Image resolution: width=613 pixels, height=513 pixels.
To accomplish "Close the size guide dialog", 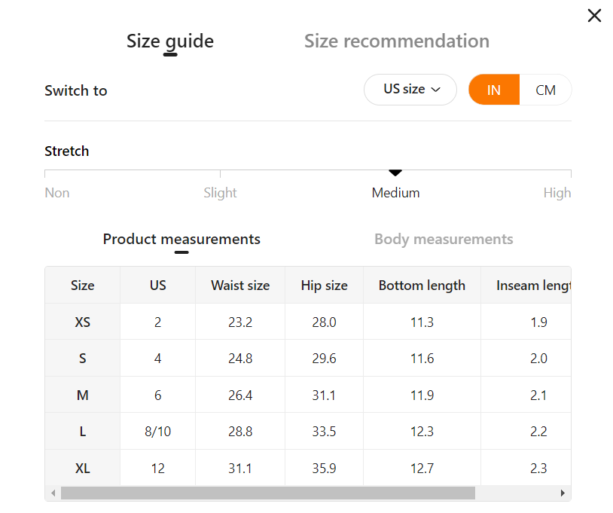I will (x=594, y=16).
